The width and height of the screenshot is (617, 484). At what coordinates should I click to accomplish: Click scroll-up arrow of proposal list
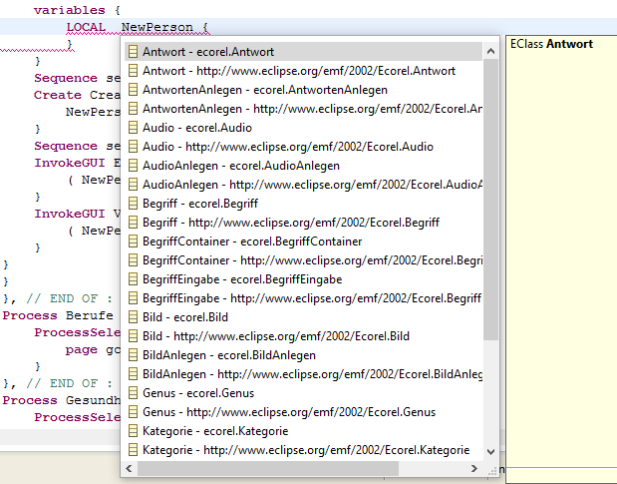point(490,51)
